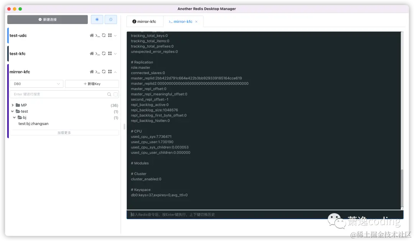Click the (36) count next to MP

114,105
